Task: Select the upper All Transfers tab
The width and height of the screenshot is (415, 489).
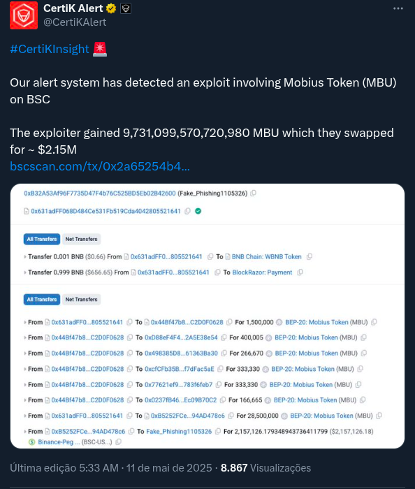Action: coord(42,239)
